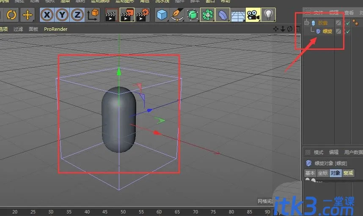Open the Object Manager 文件 menu
Viewport: 363px width, 216px height.
click(x=318, y=13)
